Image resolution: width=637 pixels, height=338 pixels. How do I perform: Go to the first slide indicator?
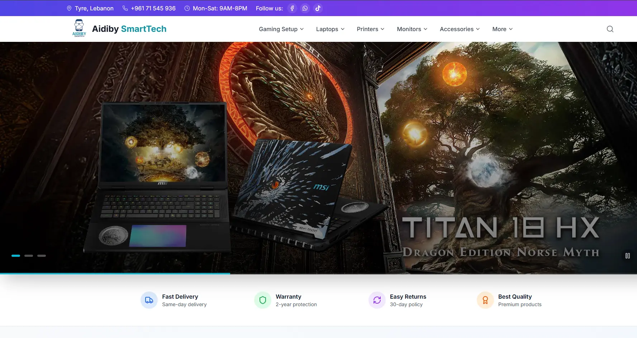pos(16,256)
